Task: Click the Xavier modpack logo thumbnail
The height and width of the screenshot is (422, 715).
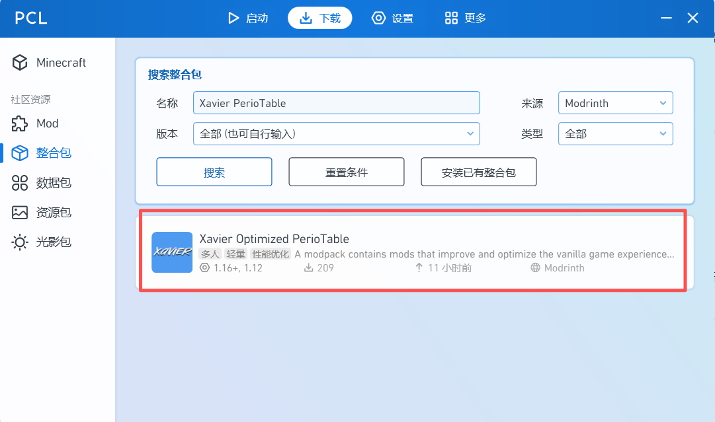Action: pos(172,252)
